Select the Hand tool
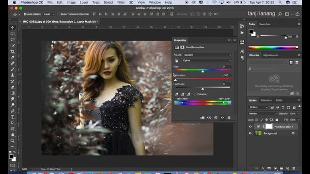The height and width of the screenshot is (174, 310). (x=13, y=135)
